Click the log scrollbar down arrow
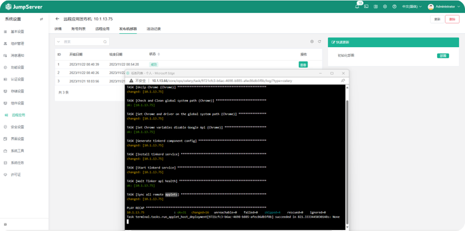 (x=347, y=227)
